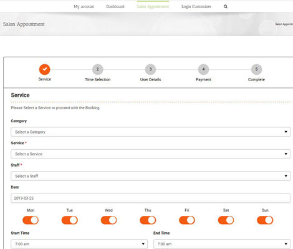Toggle the Wed day switch
The height and width of the screenshot is (249, 293).
click(x=108, y=220)
